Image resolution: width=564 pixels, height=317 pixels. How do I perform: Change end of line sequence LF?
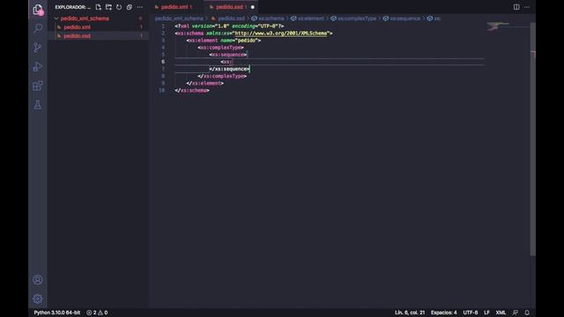pos(486,313)
